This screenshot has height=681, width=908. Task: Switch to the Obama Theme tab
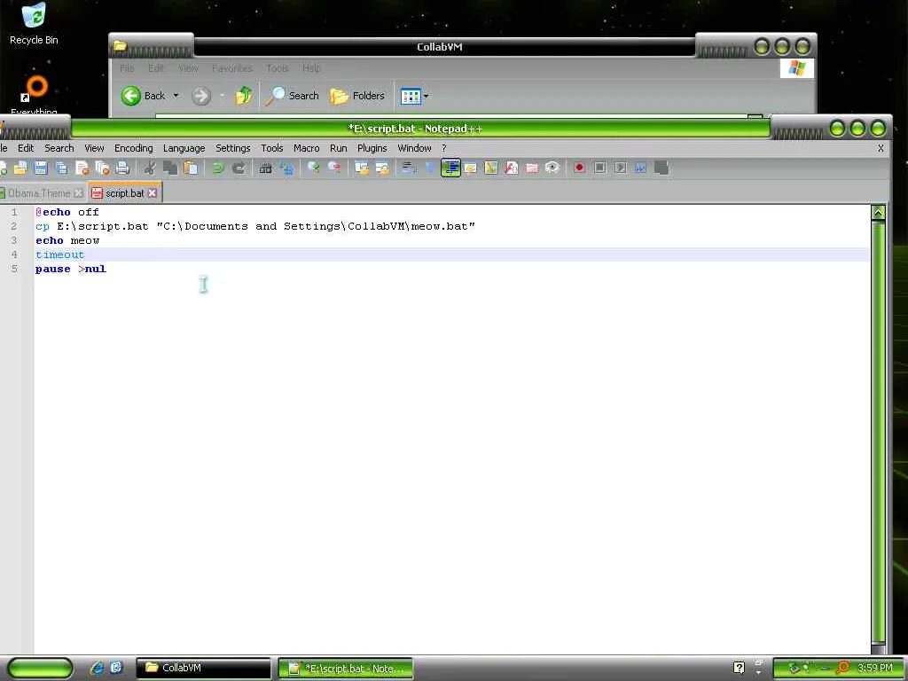pyautogui.click(x=41, y=192)
